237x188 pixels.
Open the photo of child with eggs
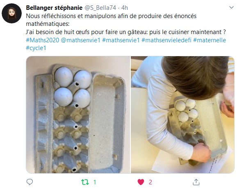182,115
